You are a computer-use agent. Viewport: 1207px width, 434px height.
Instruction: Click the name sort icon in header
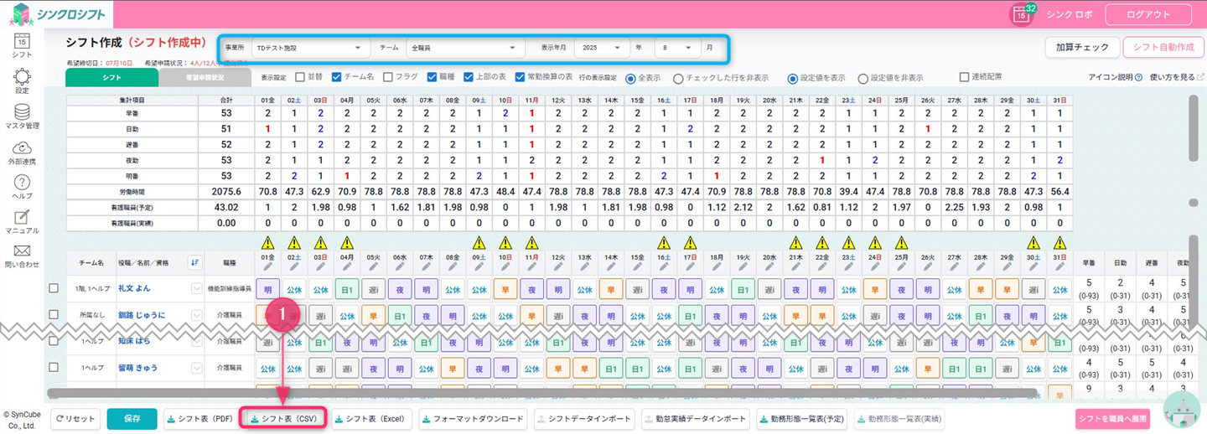tap(194, 262)
